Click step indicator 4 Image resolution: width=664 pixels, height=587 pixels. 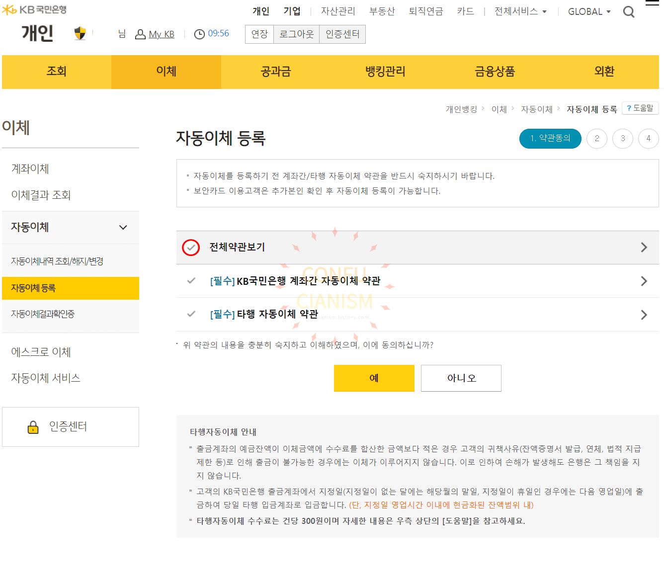[x=649, y=139]
